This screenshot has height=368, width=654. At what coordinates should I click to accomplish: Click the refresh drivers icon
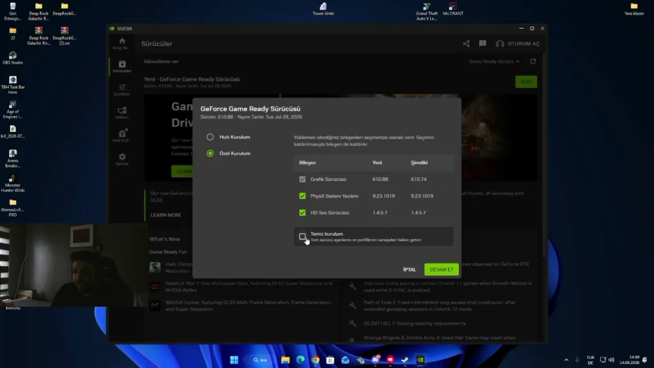tap(533, 61)
